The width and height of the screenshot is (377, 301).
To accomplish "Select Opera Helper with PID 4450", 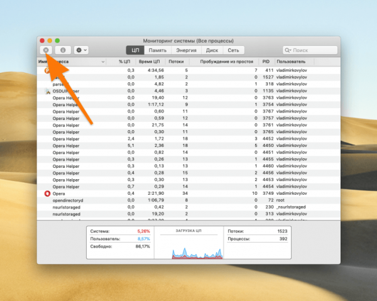I will pyautogui.click(x=188, y=146).
